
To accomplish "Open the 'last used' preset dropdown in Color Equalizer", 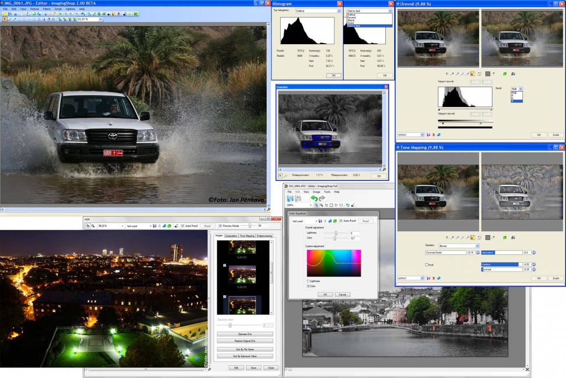I will point(316,221).
